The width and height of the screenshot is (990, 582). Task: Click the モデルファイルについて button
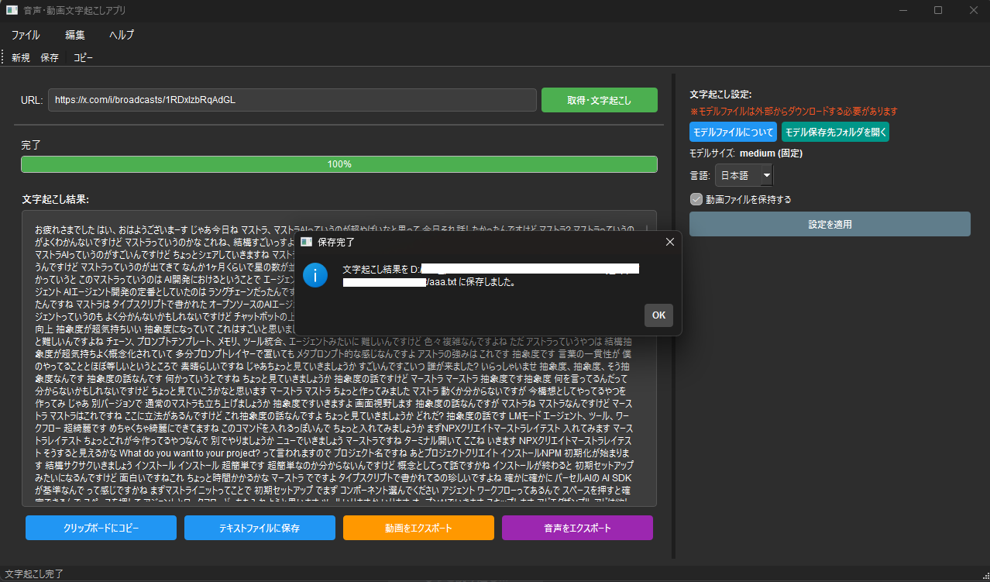click(x=733, y=132)
